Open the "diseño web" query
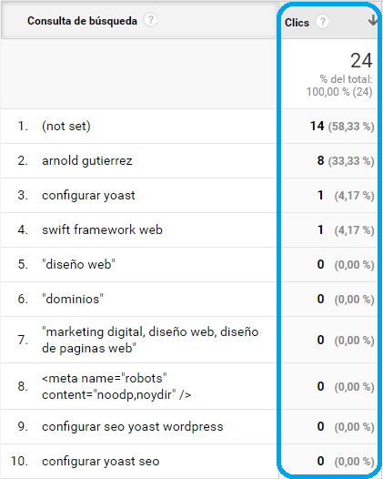This screenshot has width=383, height=479. (x=78, y=264)
